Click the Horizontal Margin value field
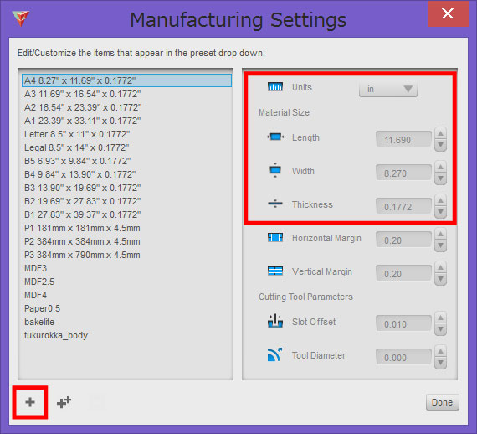This screenshot has height=434, width=477. [403, 240]
